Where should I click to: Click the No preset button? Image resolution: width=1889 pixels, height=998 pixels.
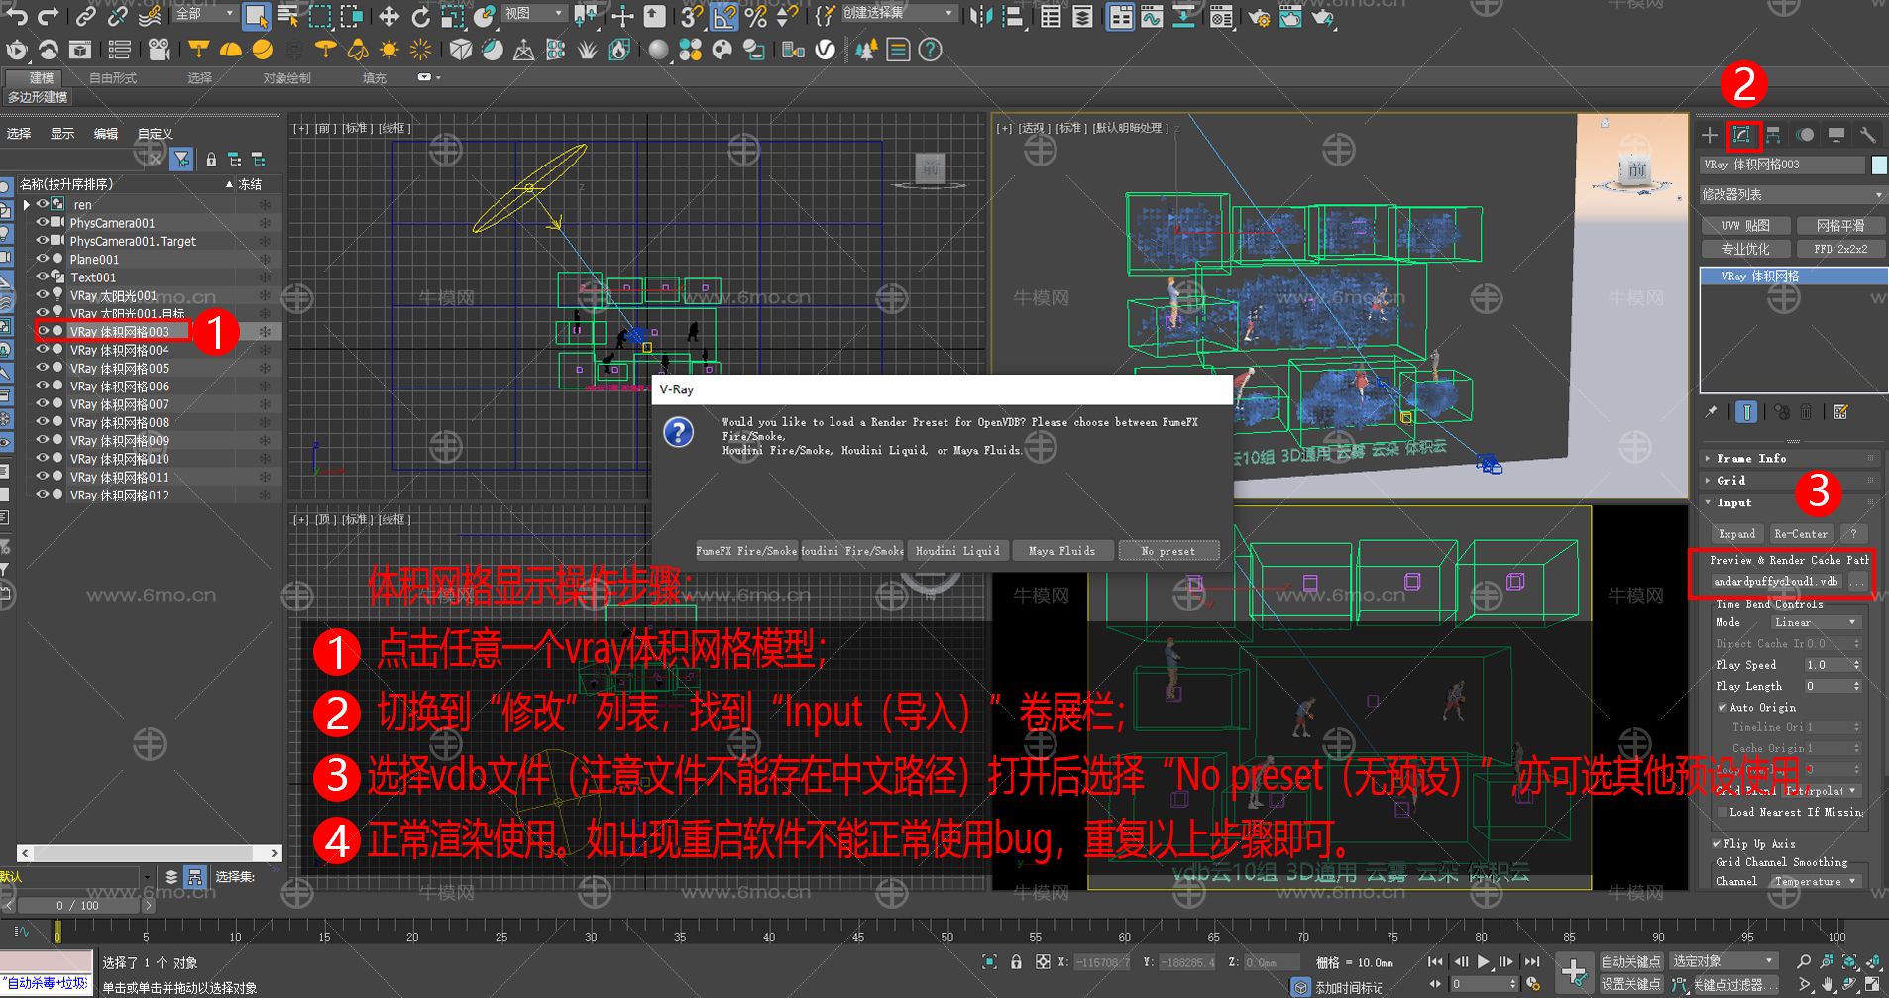pyautogui.click(x=1167, y=551)
